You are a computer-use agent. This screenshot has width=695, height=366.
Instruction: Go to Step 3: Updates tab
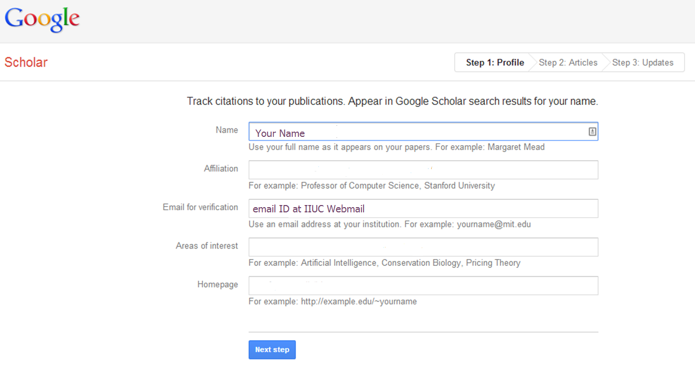coord(643,62)
